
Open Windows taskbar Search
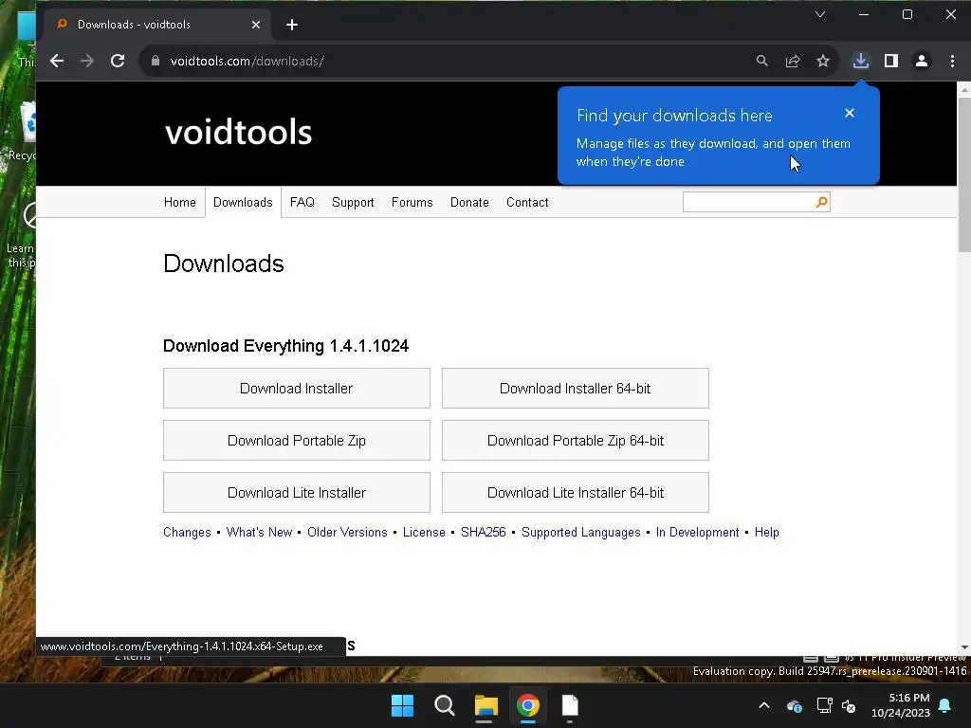444,705
